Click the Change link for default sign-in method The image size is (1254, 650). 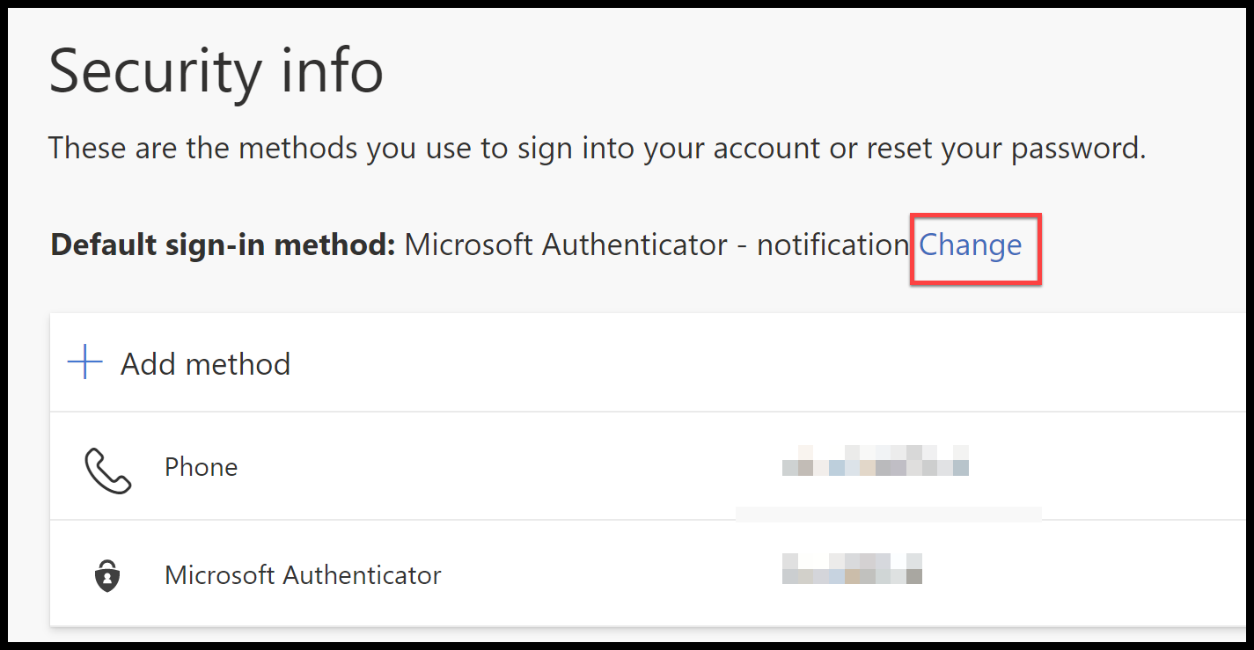tap(971, 245)
